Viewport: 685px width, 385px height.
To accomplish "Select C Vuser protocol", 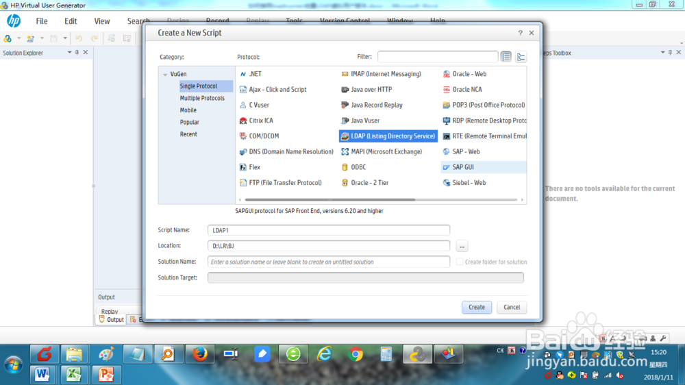I will [x=254, y=105].
